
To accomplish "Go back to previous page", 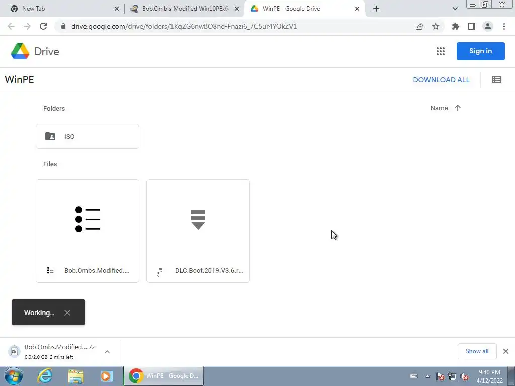I will click(11, 26).
